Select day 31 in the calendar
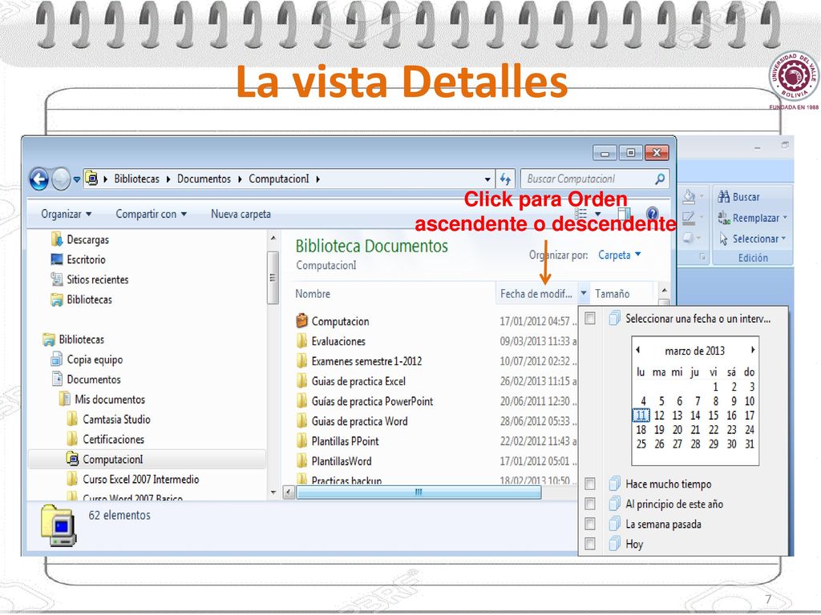The width and height of the screenshot is (821, 615). (x=750, y=444)
